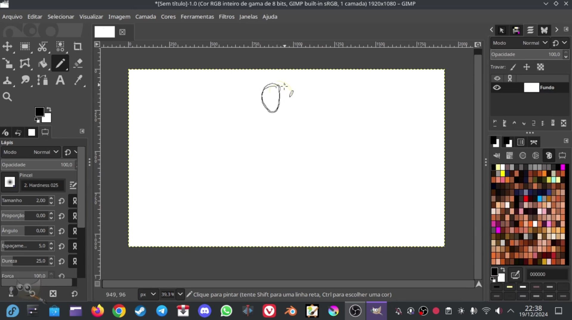Toggle the link chain for Proporção

click(x=75, y=216)
